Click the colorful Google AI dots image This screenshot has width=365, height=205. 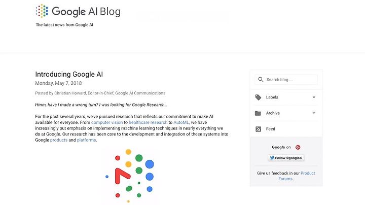coord(129,176)
